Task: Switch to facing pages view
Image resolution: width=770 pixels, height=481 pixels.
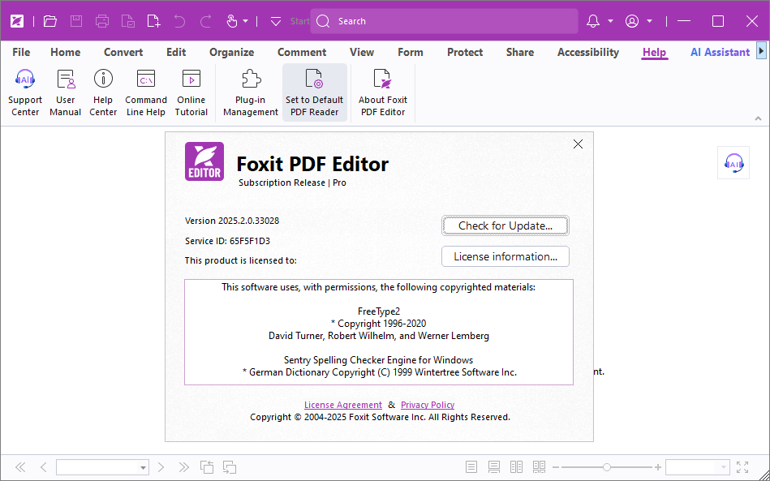Action: [517, 466]
